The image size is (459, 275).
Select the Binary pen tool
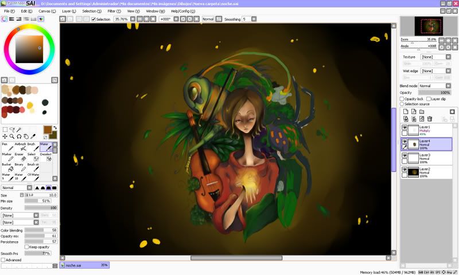(x=20, y=167)
